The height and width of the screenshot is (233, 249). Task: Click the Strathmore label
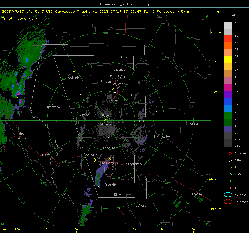click(x=134, y=164)
